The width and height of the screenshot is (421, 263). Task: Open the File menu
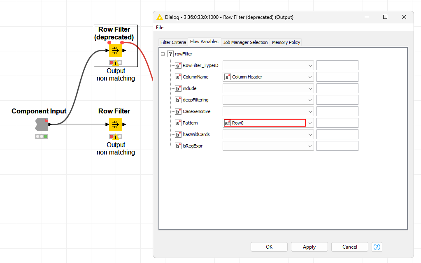click(x=159, y=28)
